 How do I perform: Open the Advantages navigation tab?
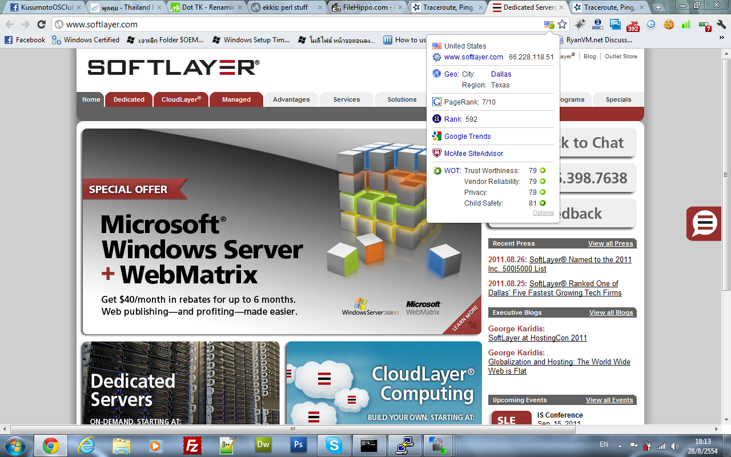coord(291,99)
